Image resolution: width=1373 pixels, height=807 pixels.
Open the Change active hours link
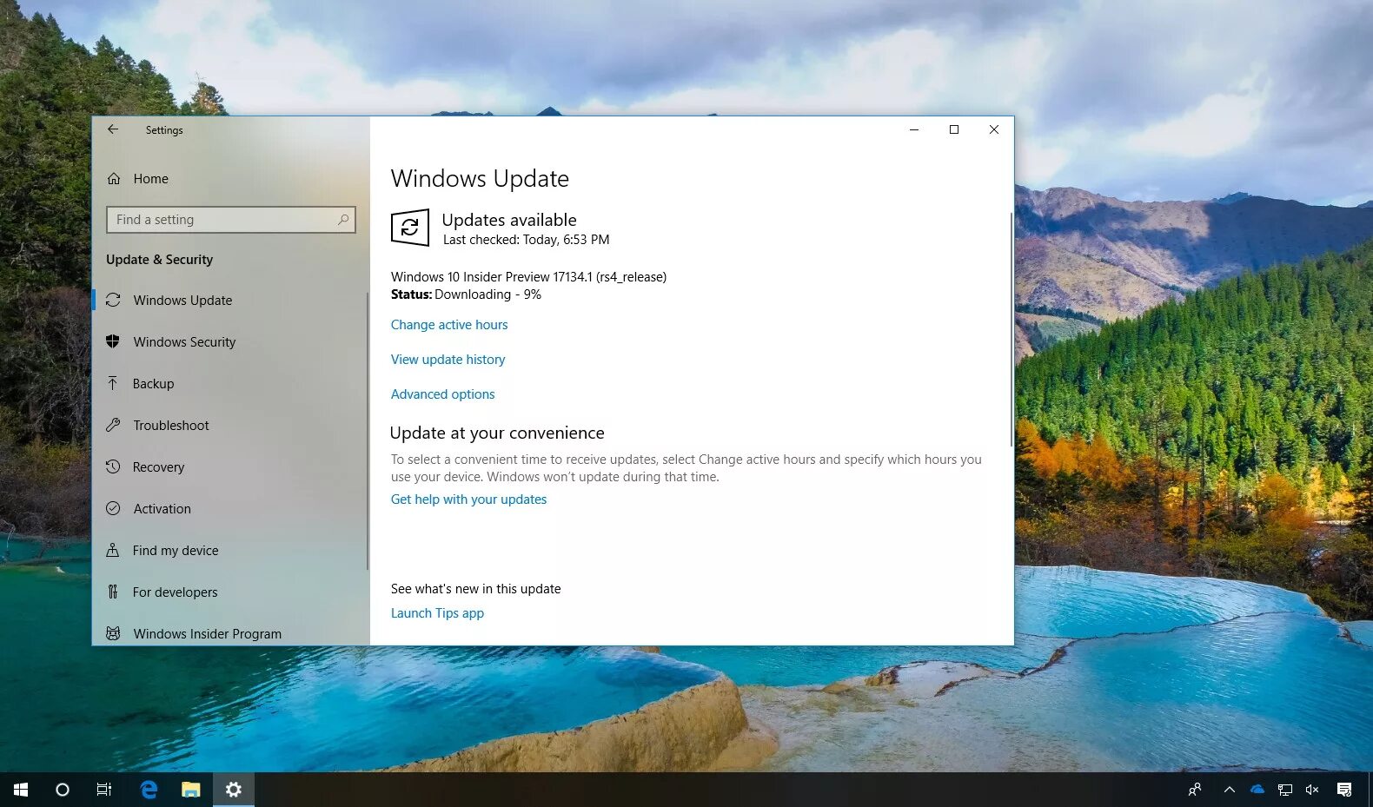pos(449,324)
